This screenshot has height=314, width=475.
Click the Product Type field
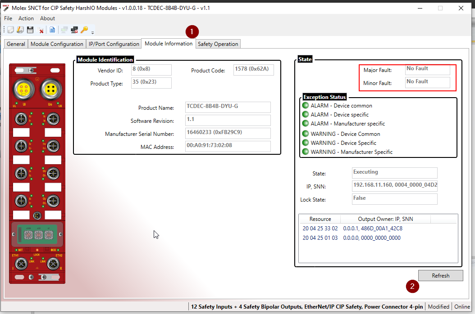tap(151, 83)
